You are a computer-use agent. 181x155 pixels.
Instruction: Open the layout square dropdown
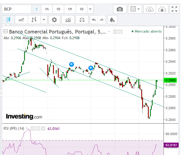tap(135, 9)
